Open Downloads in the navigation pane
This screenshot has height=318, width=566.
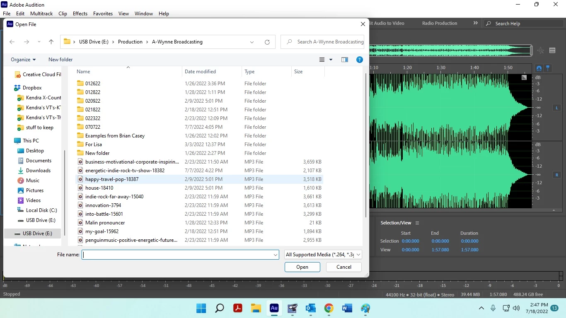point(38,171)
